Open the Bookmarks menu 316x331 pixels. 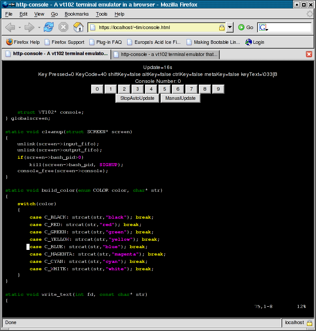[x=76, y=14]
